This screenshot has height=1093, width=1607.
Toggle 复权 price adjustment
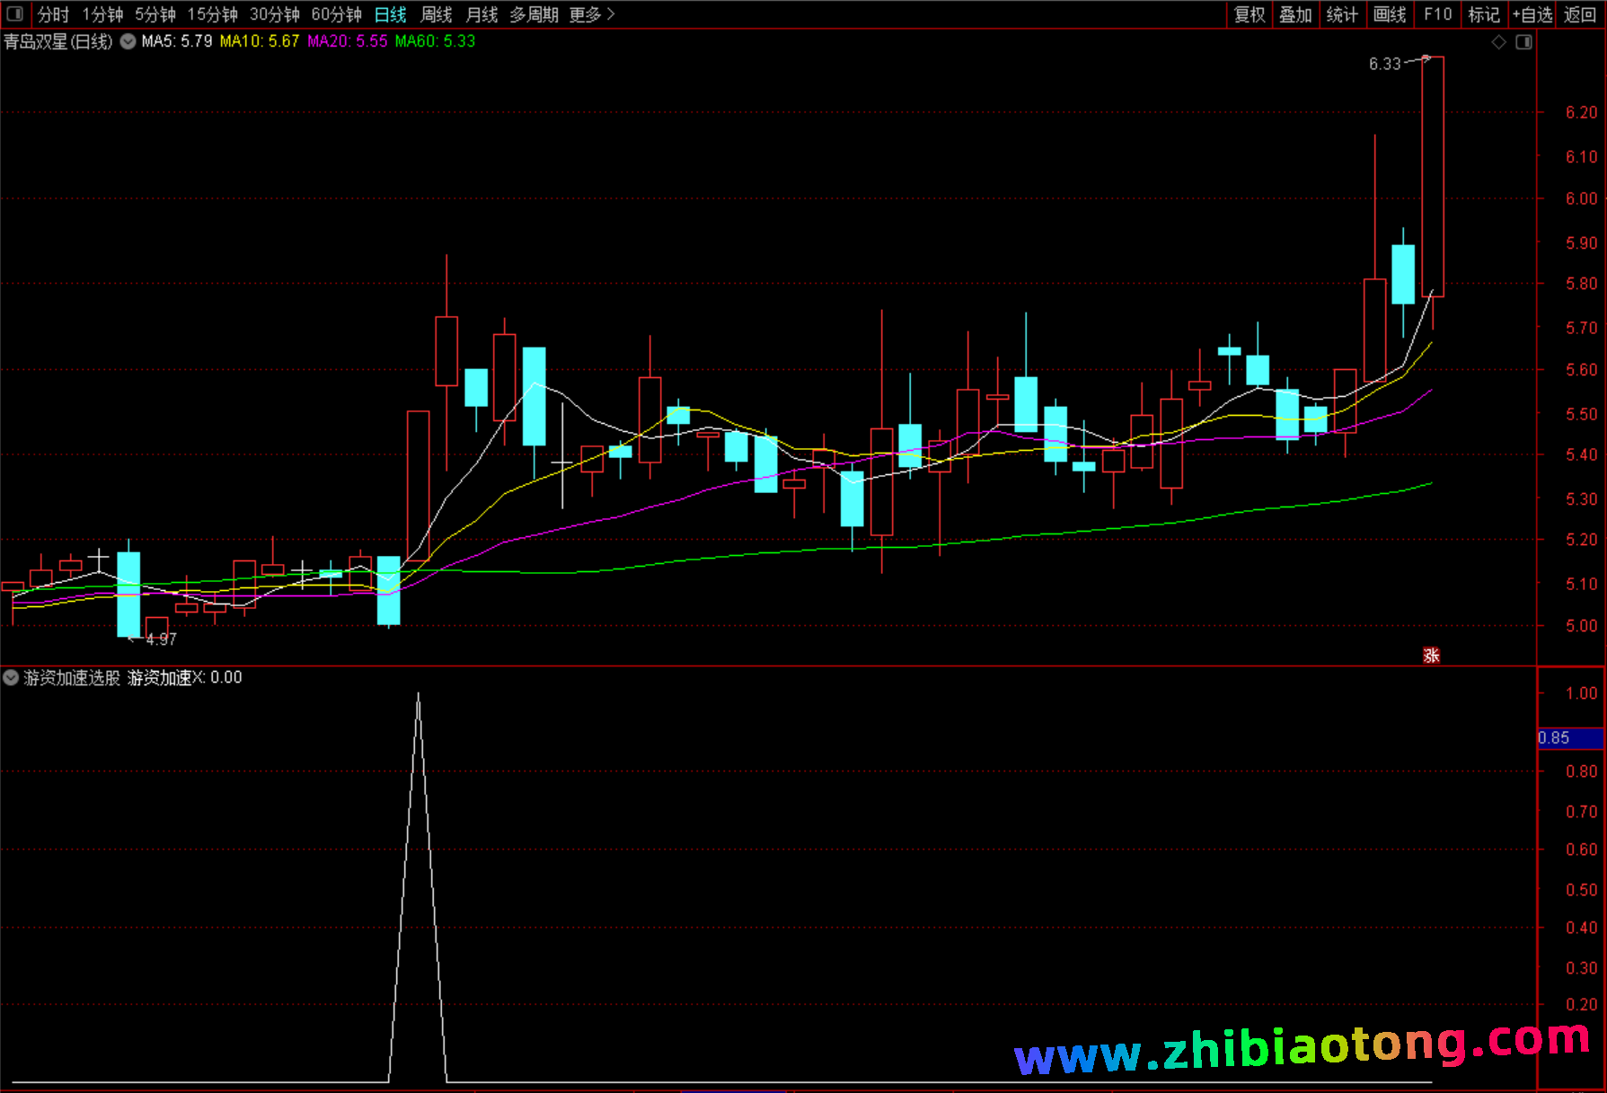click(1249, 14)
